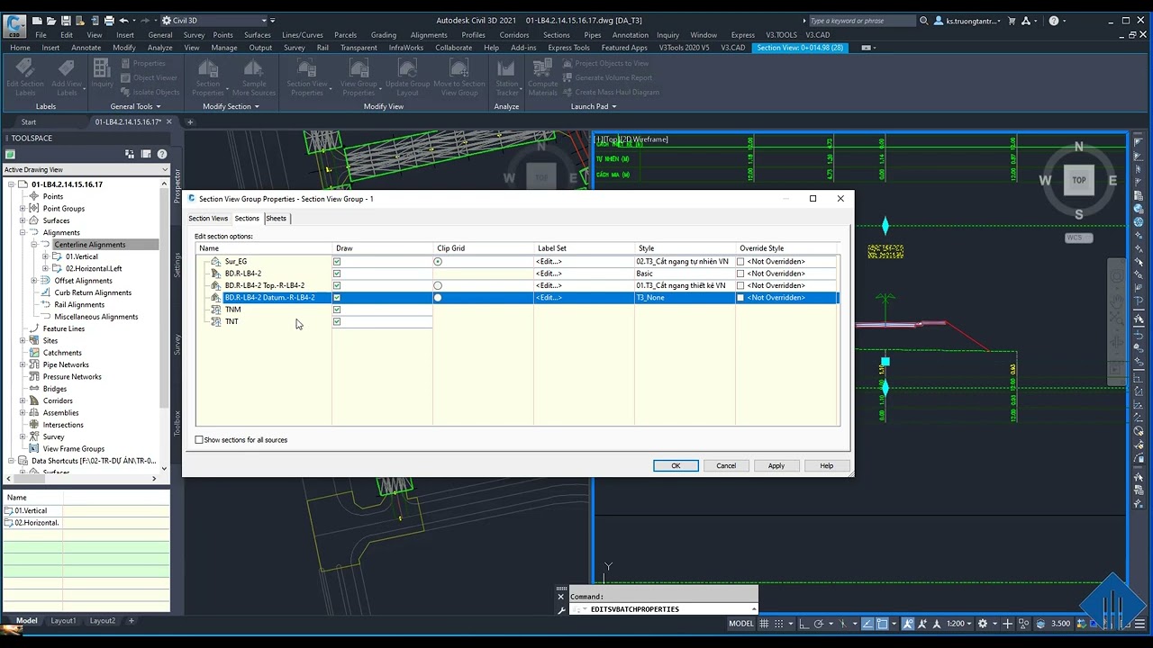This screenshot has height=648, width=1153.
Task: Click Compute Materials ribbon tool
Action: (x=542, y=78)
